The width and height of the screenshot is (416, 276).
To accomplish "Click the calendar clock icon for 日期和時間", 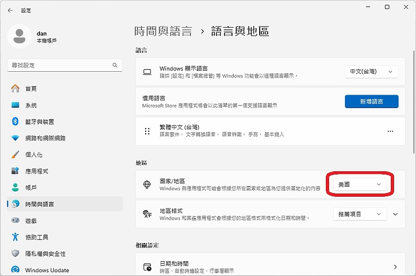I will coord(147,267).
